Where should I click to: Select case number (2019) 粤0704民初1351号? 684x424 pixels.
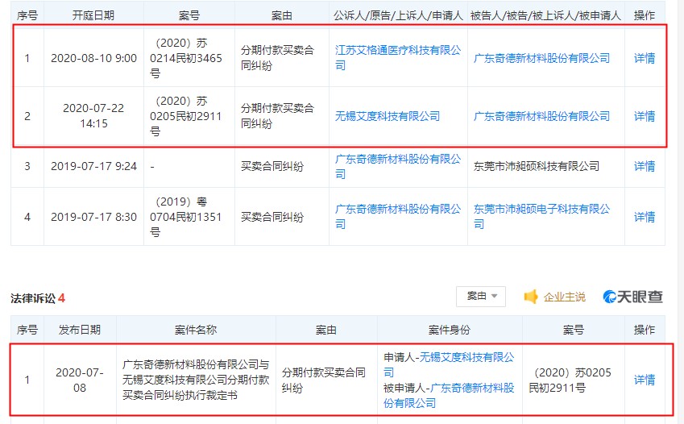[x=185, y=217]
